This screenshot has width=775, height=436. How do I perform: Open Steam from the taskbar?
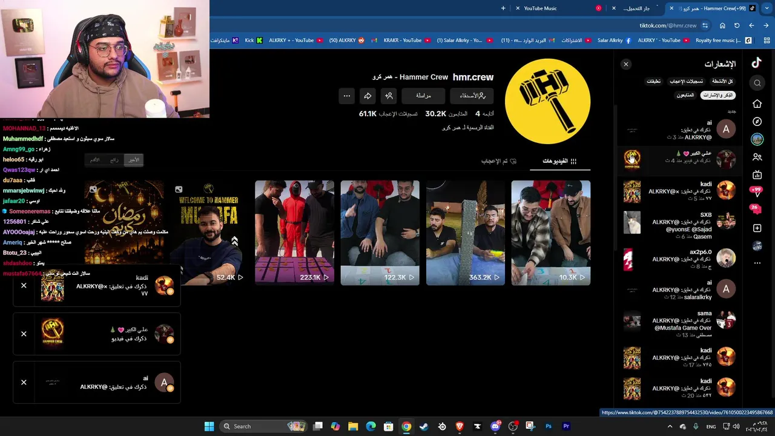pos(424,426)
